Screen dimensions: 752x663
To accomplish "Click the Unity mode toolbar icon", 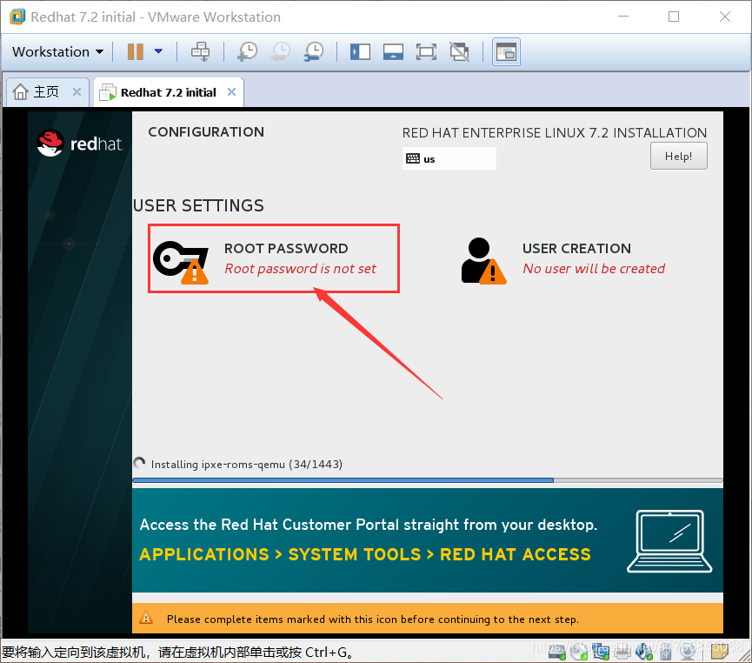I will pos(459,51).
